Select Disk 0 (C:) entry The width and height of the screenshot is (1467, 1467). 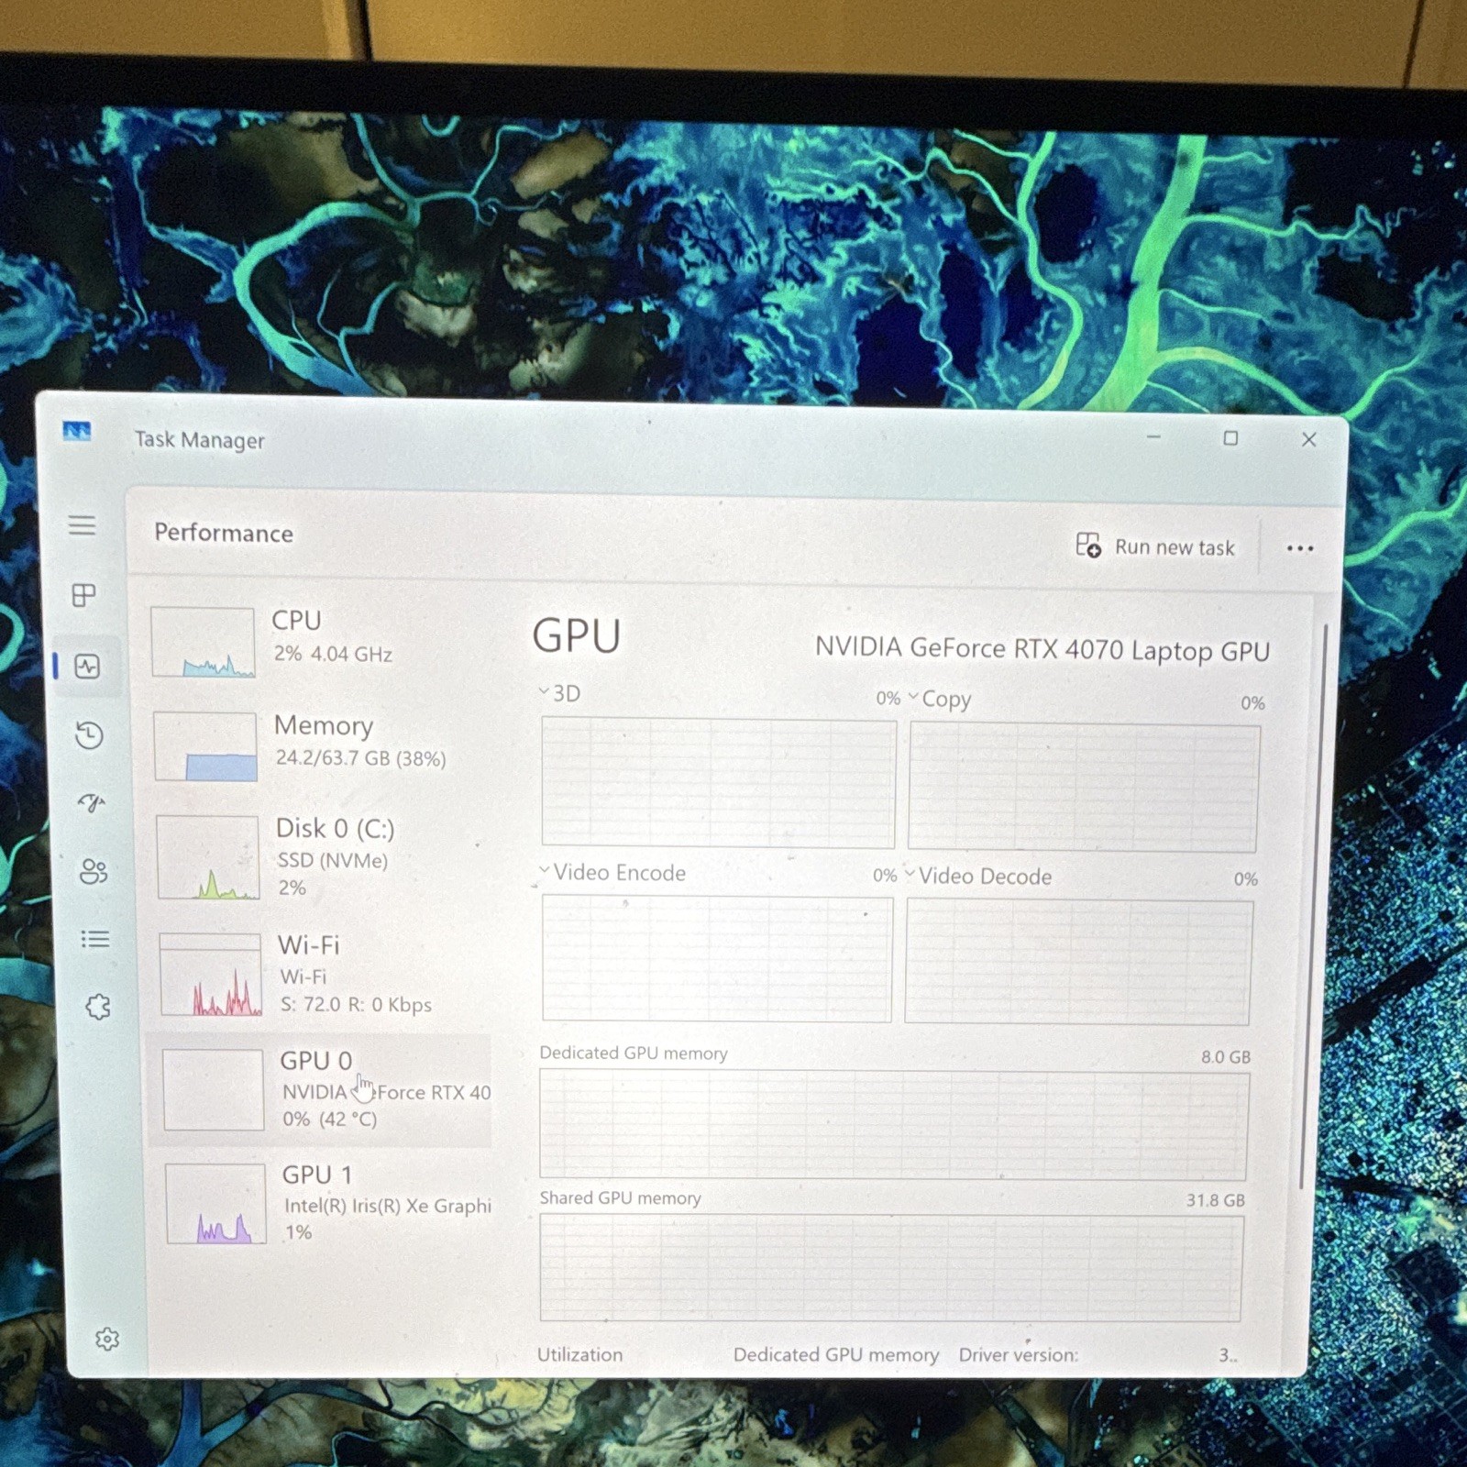pos(323,857)
